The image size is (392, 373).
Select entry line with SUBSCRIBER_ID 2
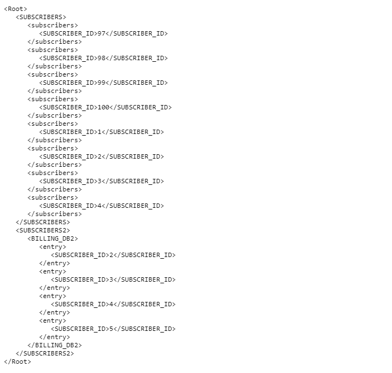point(113,255)
